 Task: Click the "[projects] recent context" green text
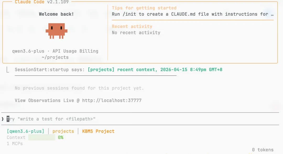click(155, 70)
